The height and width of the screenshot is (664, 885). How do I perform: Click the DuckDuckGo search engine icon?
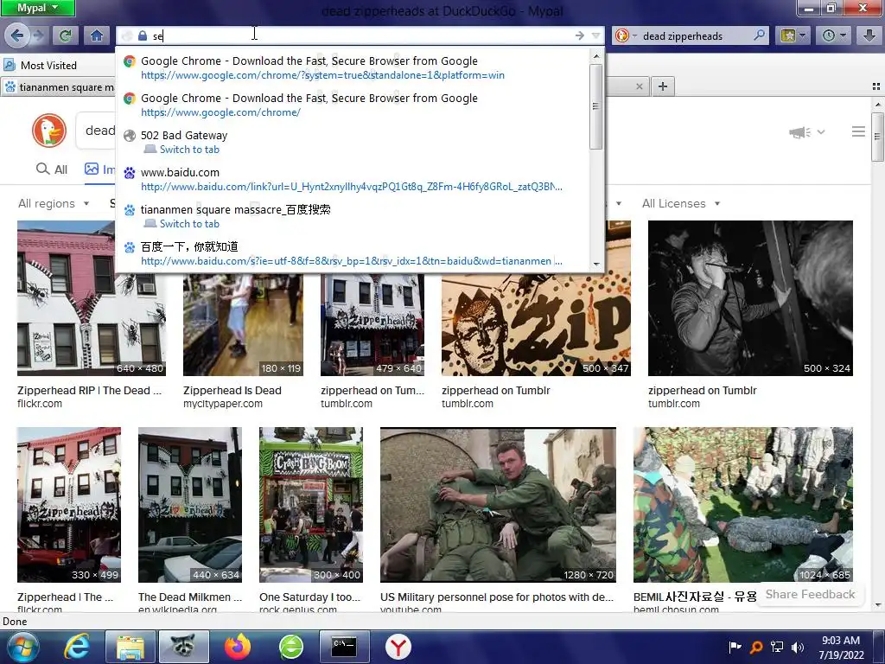click(x=622, y=35)
